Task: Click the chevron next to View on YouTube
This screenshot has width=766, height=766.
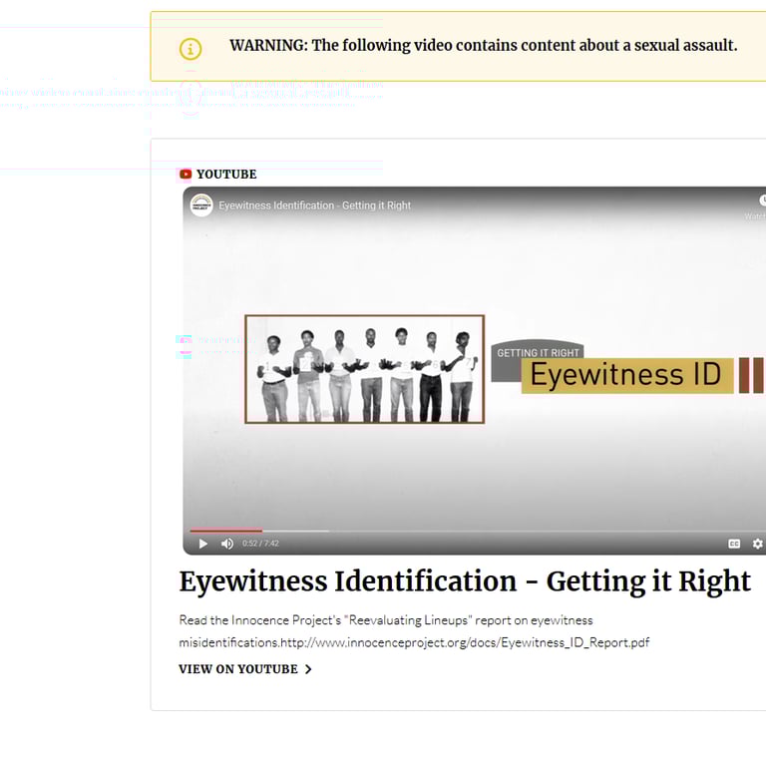Action: click(x=308, y=669)
